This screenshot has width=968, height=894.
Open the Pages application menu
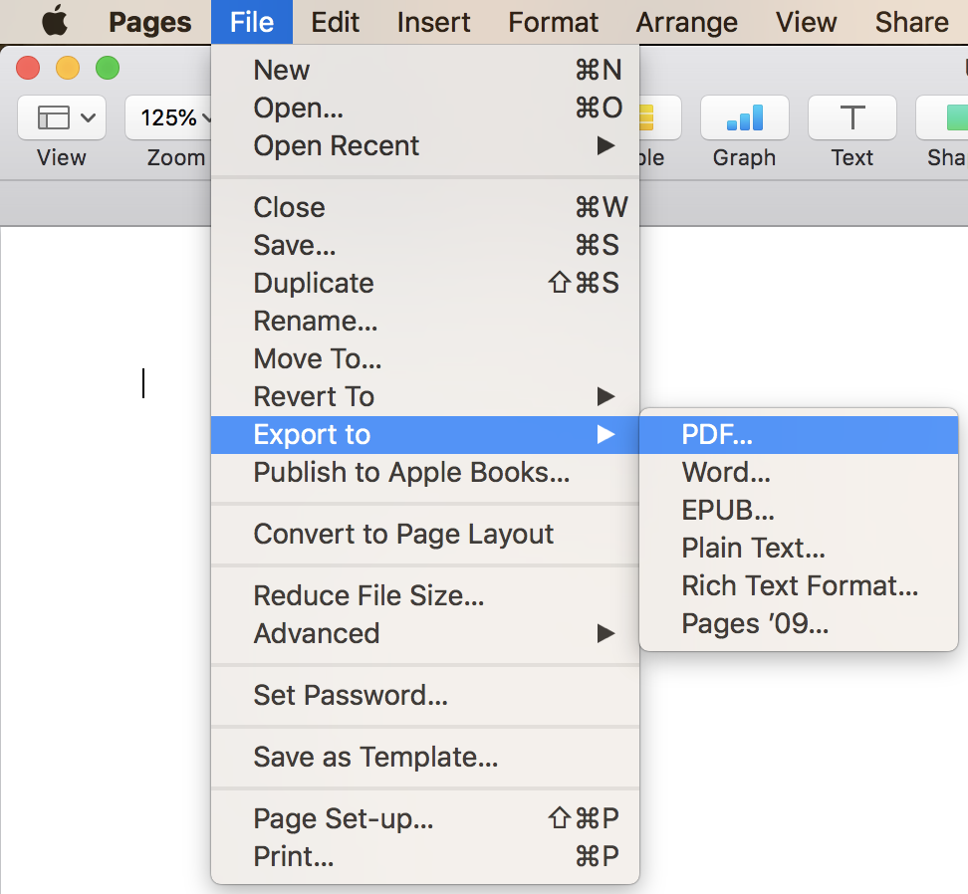pos(150,22)
